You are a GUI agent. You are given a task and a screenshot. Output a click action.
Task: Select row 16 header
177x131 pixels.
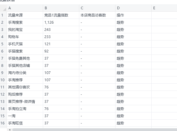point(3,123)
